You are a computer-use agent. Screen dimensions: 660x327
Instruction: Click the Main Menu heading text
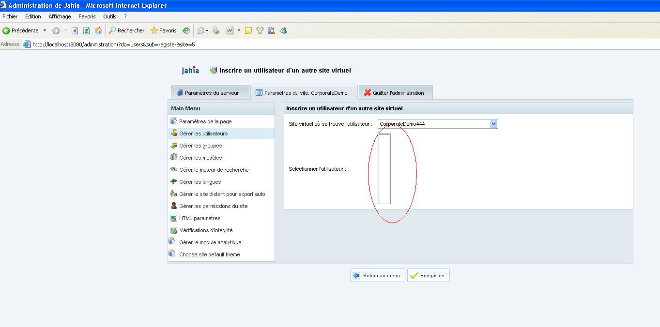pyautogui.click(x=185, y=108)
